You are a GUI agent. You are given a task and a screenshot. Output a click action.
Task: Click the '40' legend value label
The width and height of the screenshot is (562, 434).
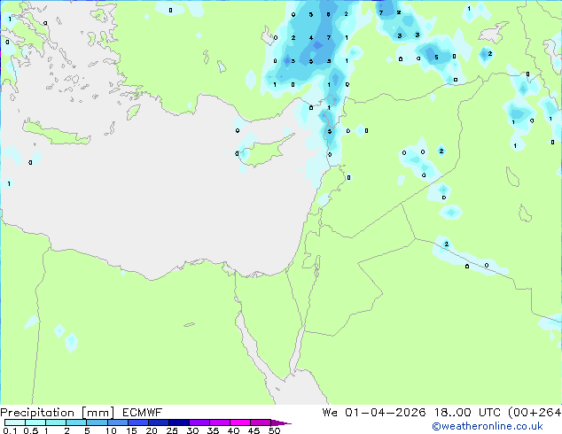(x=233, y=430)
